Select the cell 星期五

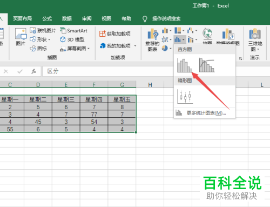point(122,99)
